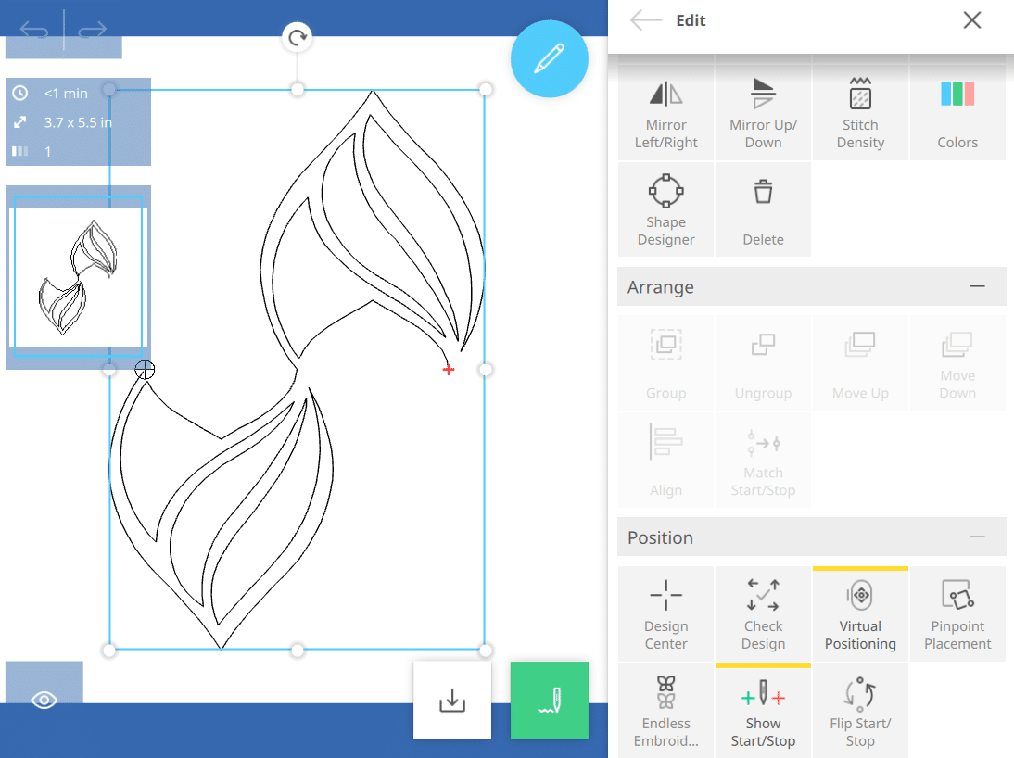The width and height of the screenshot is (1014, 758).
Task: Open Endless Embroidery
Action: coord(665,711)
